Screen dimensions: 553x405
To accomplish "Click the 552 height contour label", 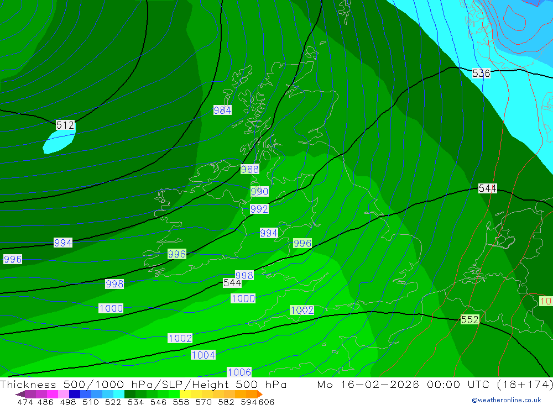I will (x=470, y=320).
